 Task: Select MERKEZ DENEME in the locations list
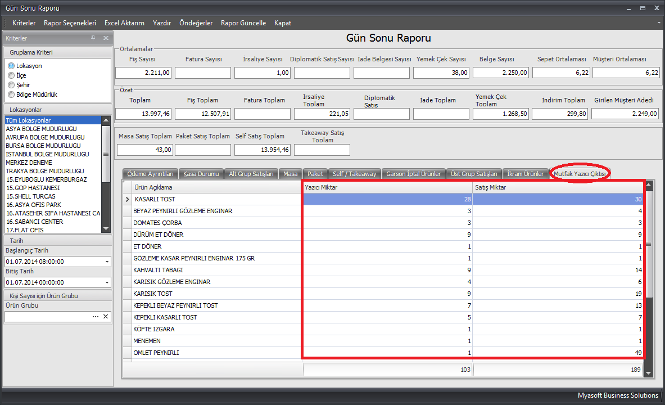pyautogui.click(x=29, y=163)
